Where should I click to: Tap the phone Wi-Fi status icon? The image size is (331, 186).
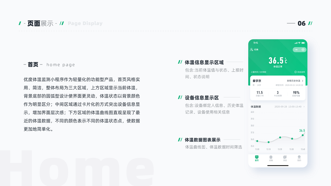299,43
